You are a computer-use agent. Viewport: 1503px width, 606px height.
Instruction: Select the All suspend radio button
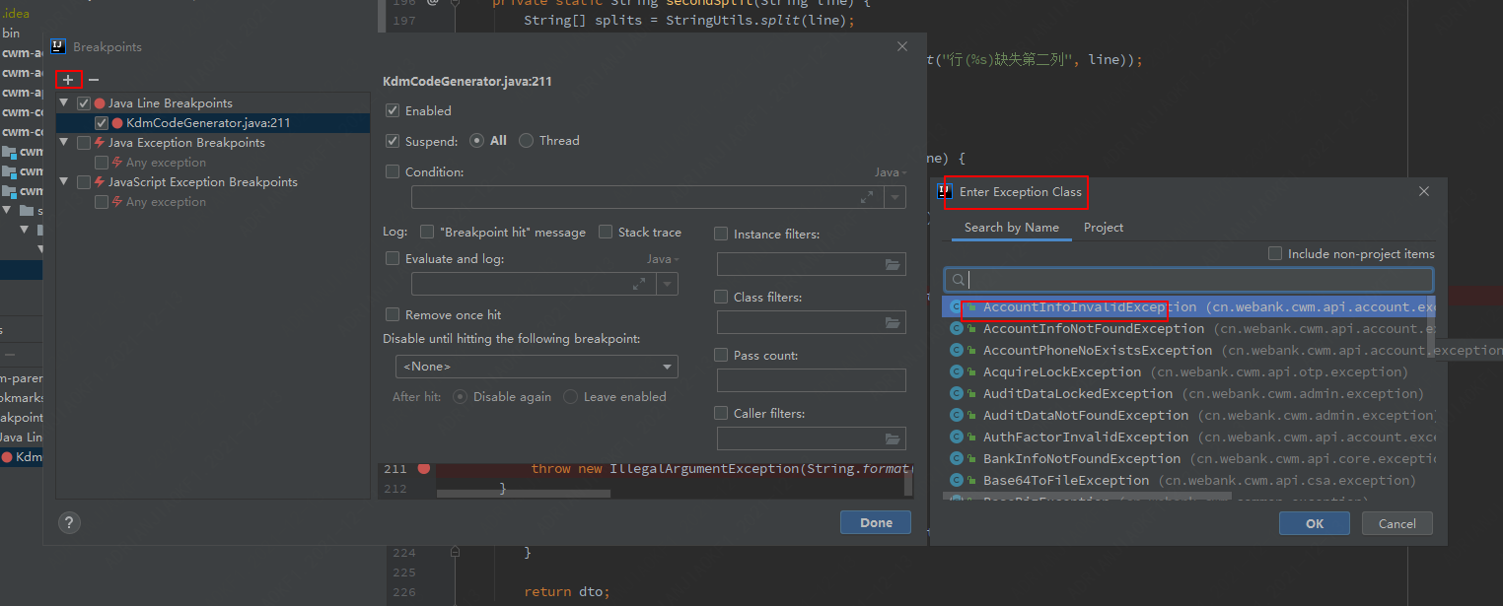point(477,141)
